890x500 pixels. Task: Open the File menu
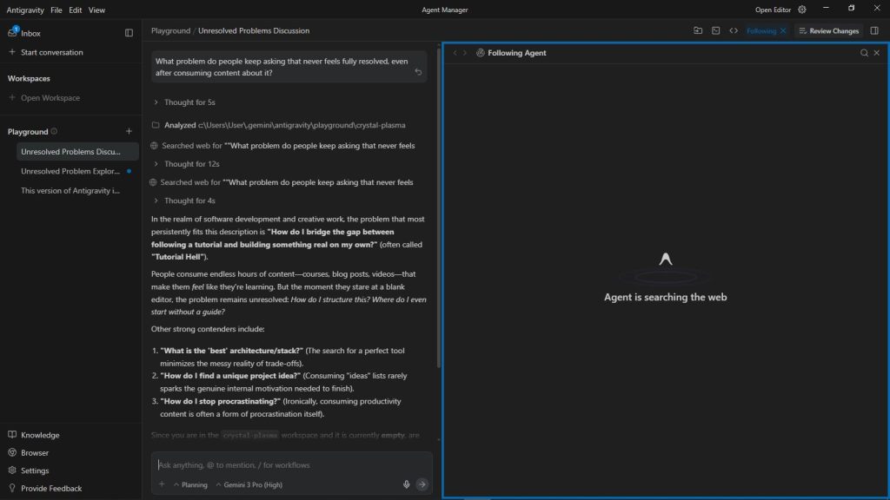(x=56, y=10)
